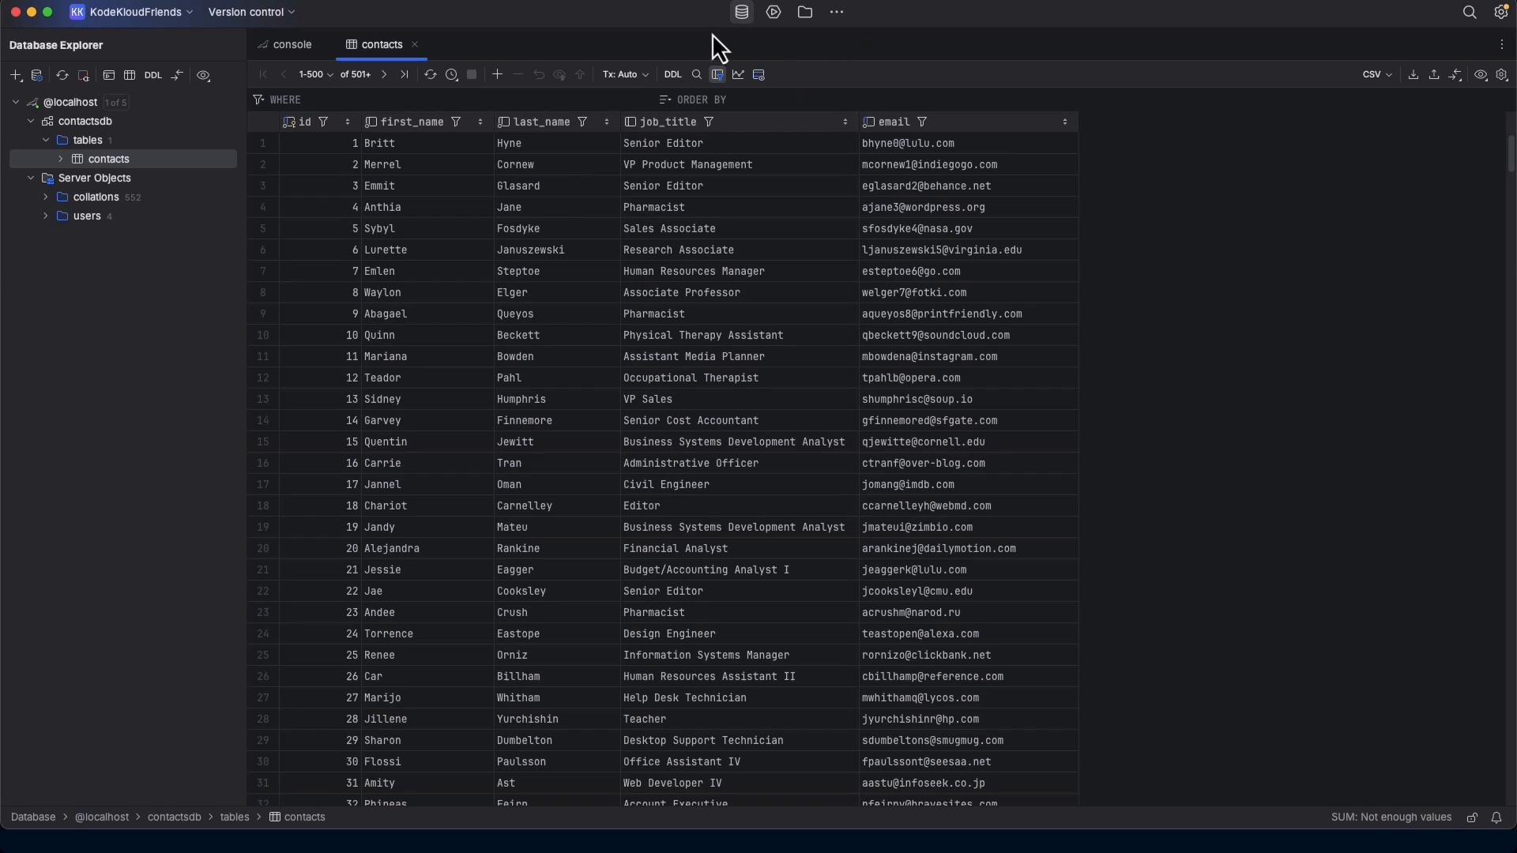Filter the email column via funnel icon
The width and height of the screenshot is (1517, 853).
pos(922,122)
